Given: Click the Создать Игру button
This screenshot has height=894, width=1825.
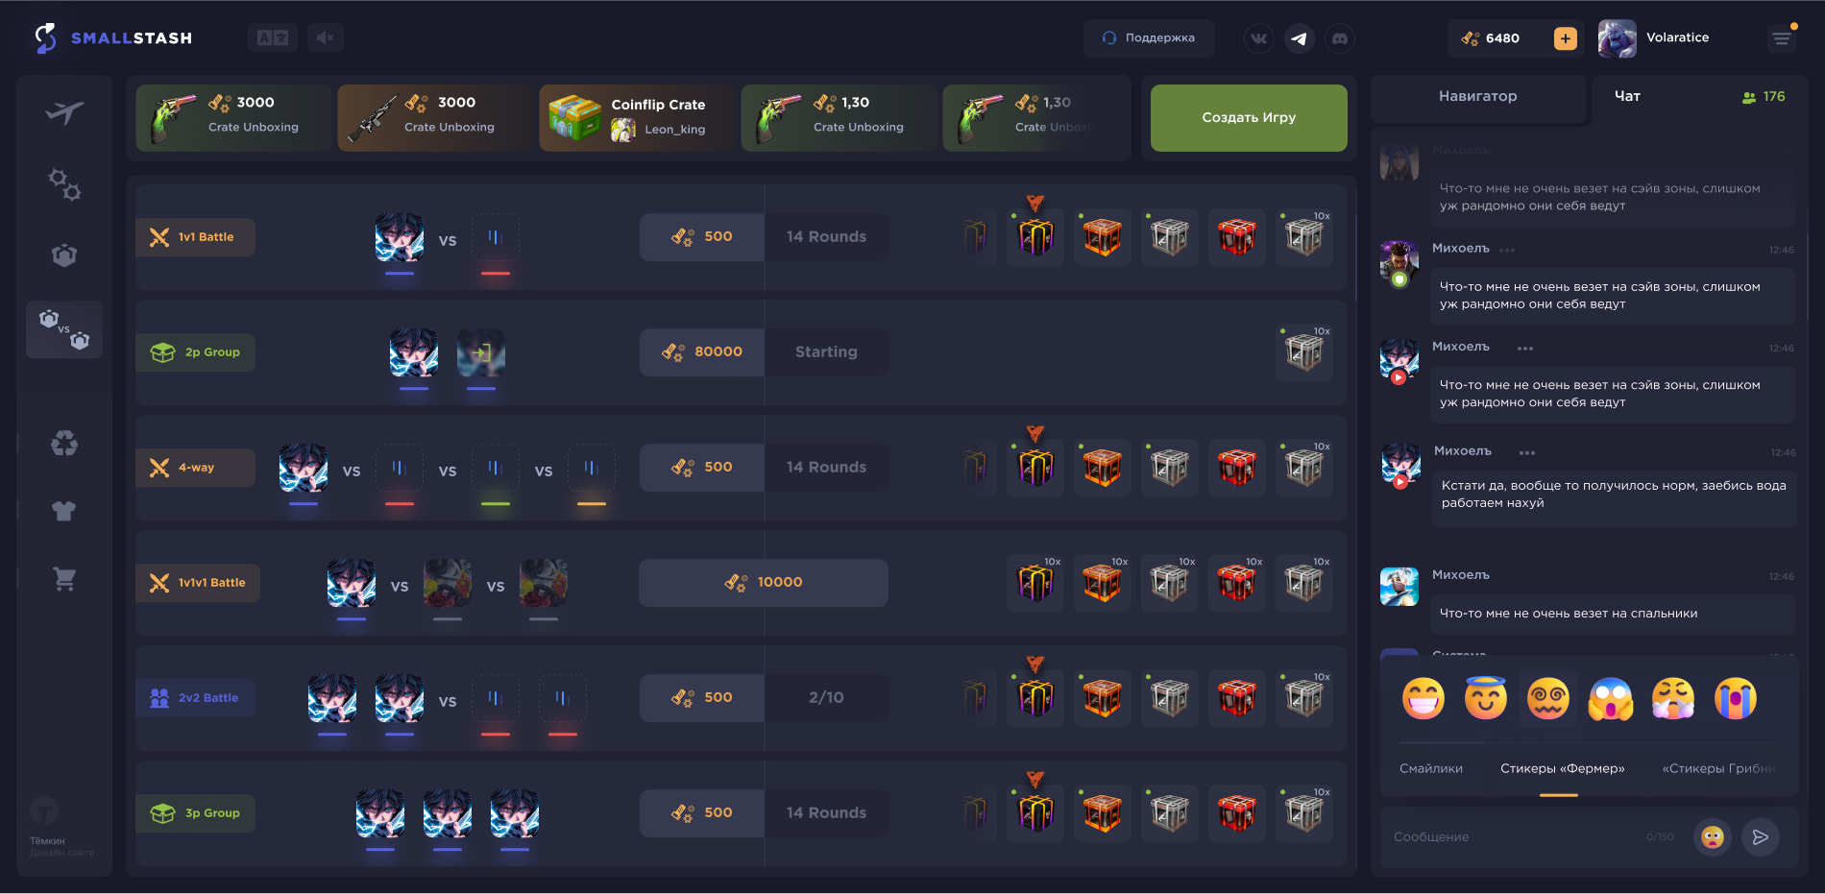Looking at the screenshot, I should pyautogui.click(x=1249, y=117).
